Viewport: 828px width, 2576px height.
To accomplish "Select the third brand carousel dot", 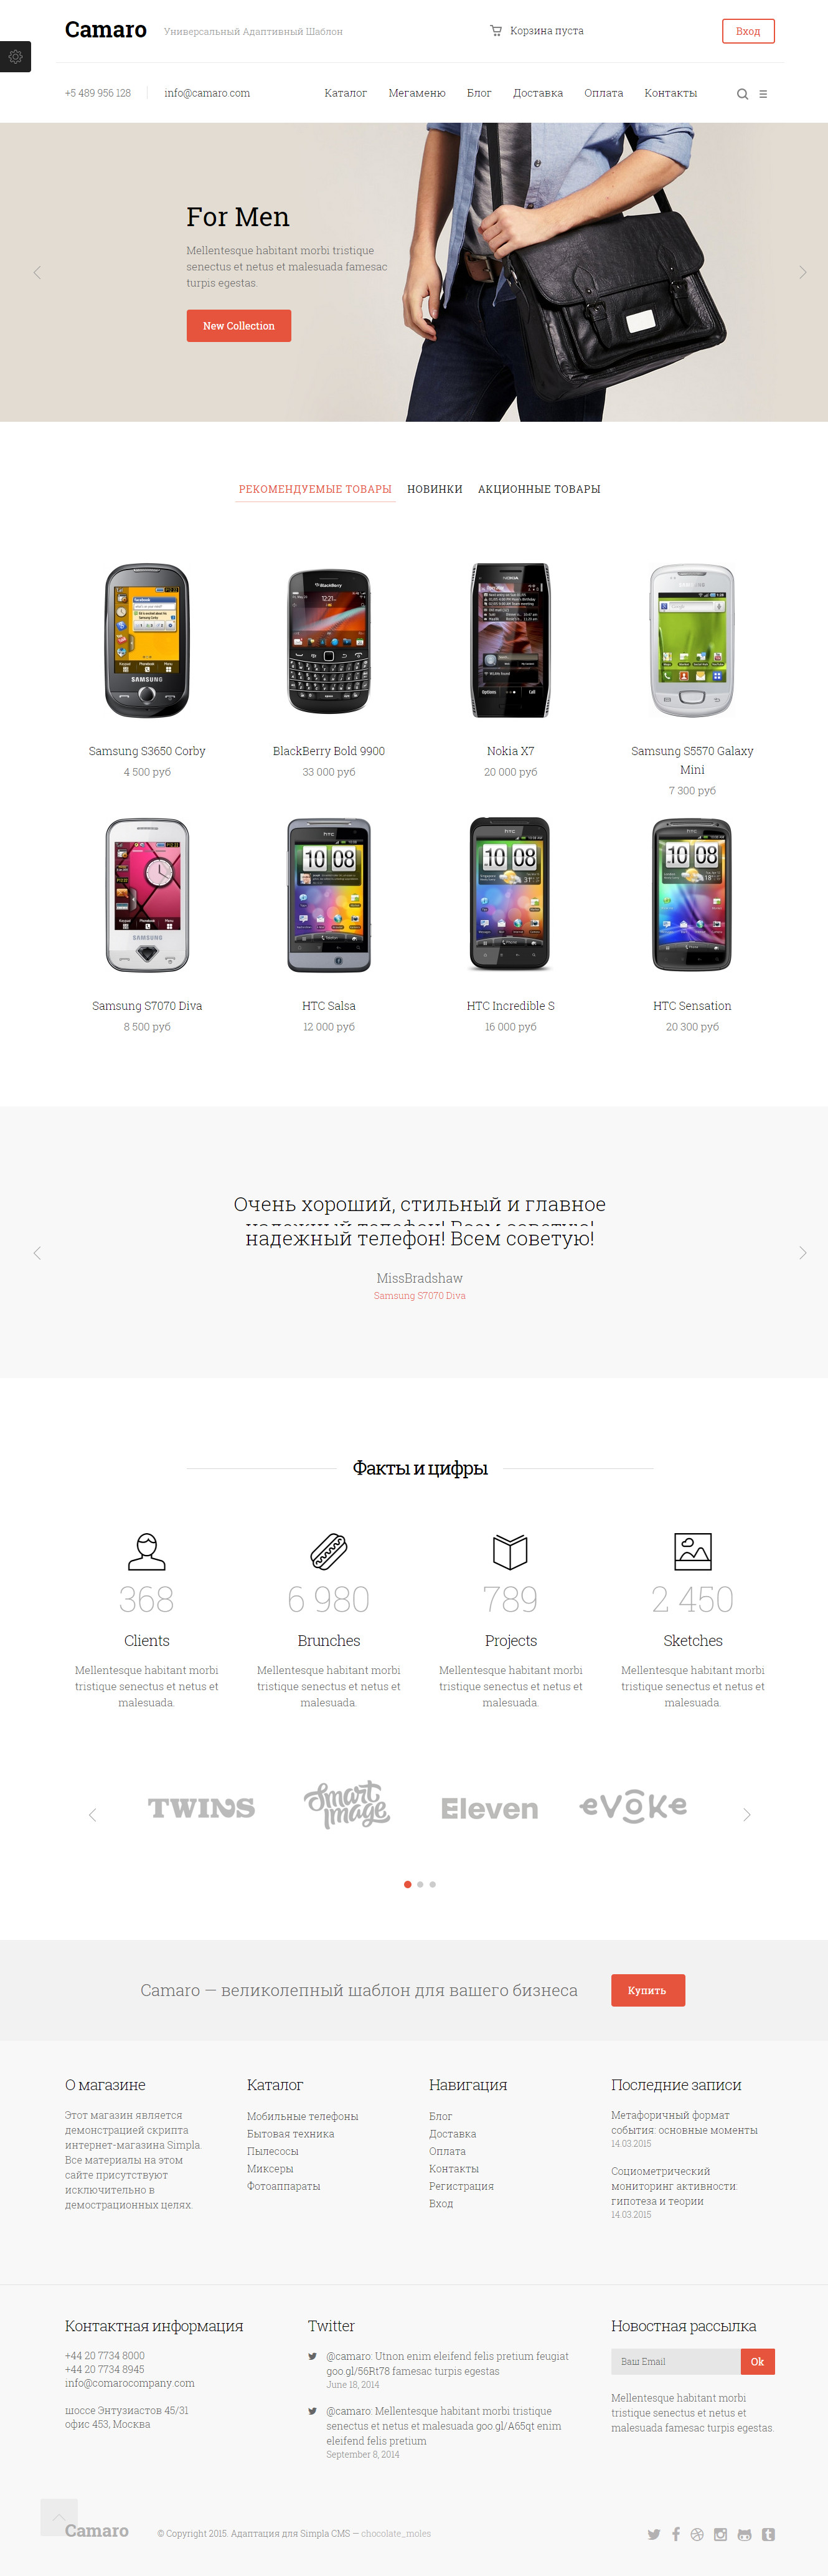I will (433, 1884).
